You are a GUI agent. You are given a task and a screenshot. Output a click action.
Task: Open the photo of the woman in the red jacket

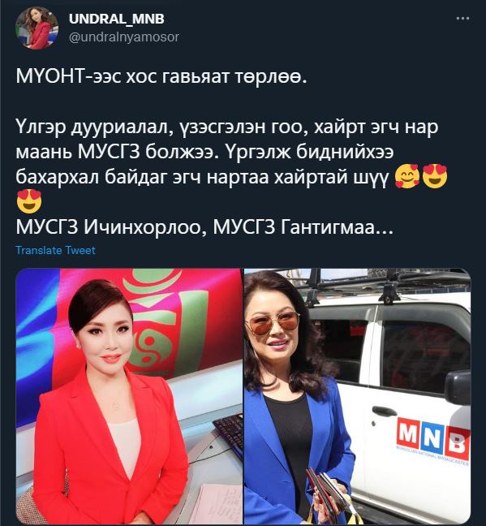pos(129,396)
